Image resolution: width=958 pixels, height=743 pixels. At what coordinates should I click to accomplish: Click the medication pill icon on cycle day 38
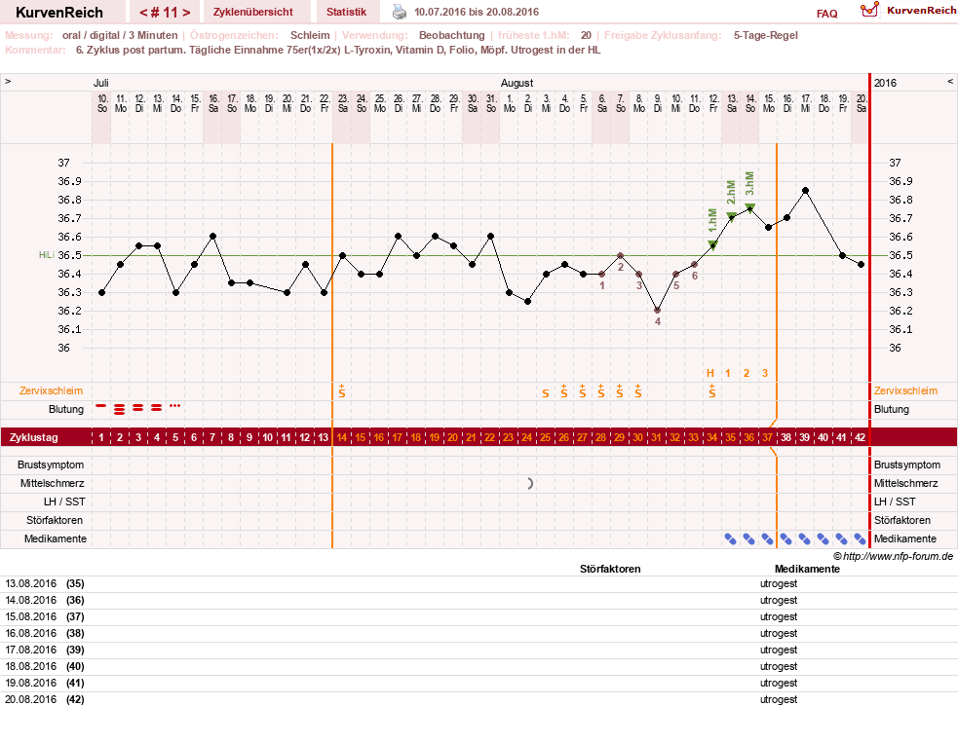click(786, 539)
